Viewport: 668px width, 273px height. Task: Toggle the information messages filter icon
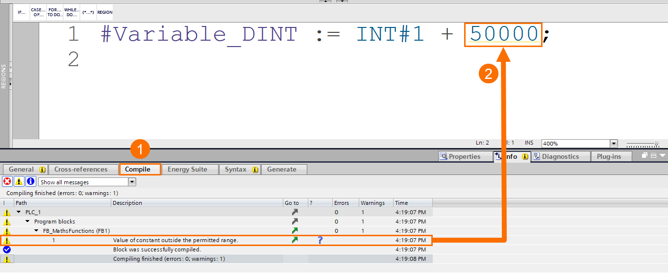point(30,182)
